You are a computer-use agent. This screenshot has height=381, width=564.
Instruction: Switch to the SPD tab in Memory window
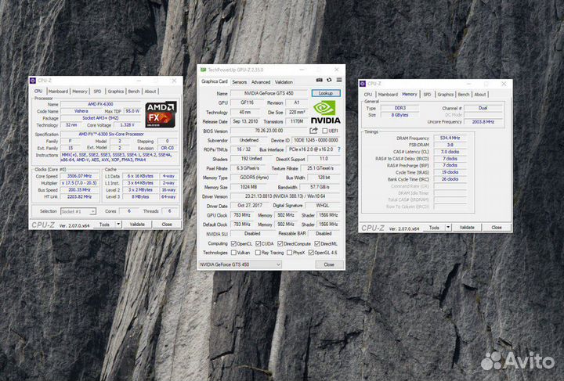(427, 94)
